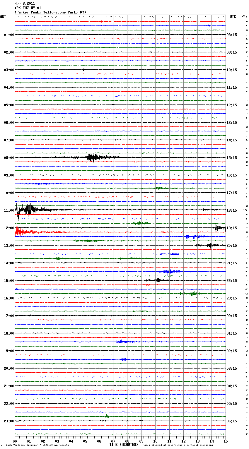Select the 10:00 MST time label

9,193
